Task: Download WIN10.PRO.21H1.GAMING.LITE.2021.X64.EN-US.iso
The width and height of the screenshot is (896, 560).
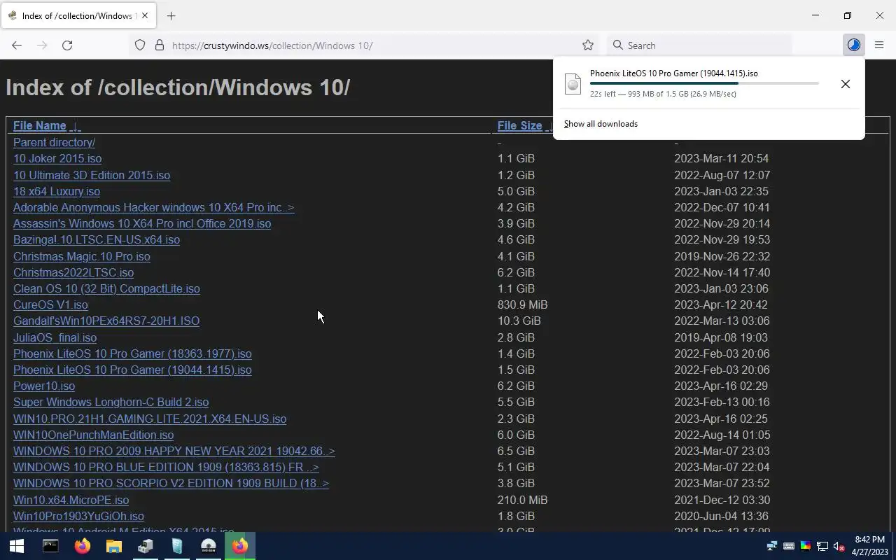Action: pyautogui.click(x=150, y=419)
